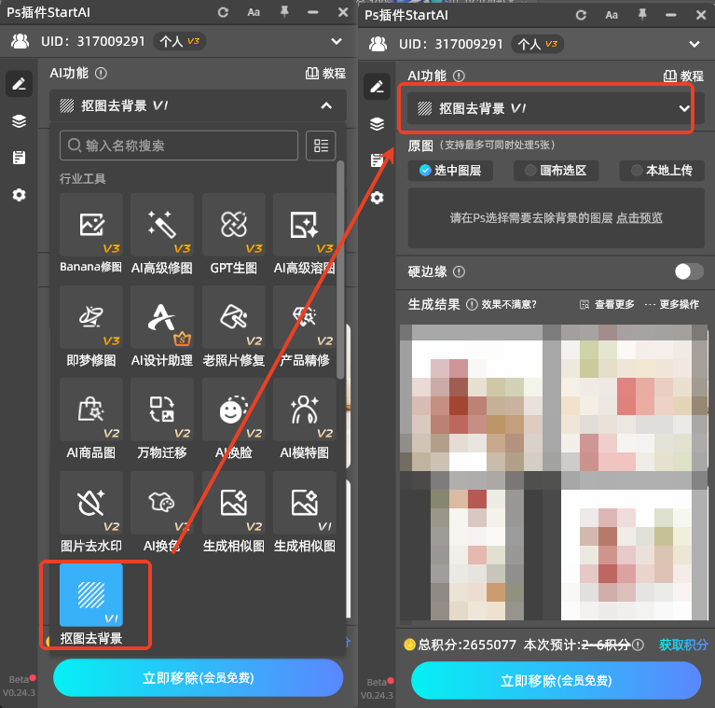Collapse the 抠图去背景 dropdown in left panel
This screenshot has width=715, height=708.
(x=326, y=105)
